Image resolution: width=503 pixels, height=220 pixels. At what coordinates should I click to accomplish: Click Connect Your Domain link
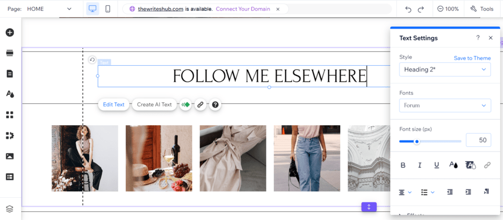coord(243,9)
